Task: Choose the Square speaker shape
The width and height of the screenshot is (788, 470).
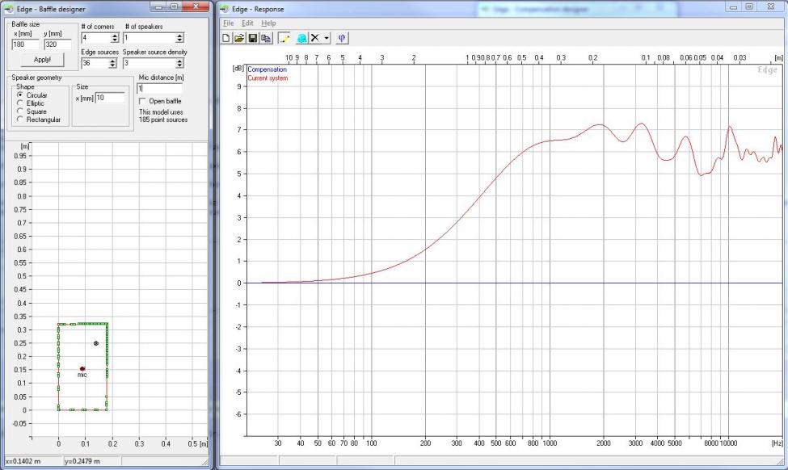Action: point(19,111)
